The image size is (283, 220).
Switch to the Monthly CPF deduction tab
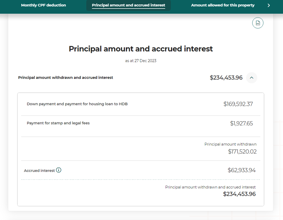point(43,5)
